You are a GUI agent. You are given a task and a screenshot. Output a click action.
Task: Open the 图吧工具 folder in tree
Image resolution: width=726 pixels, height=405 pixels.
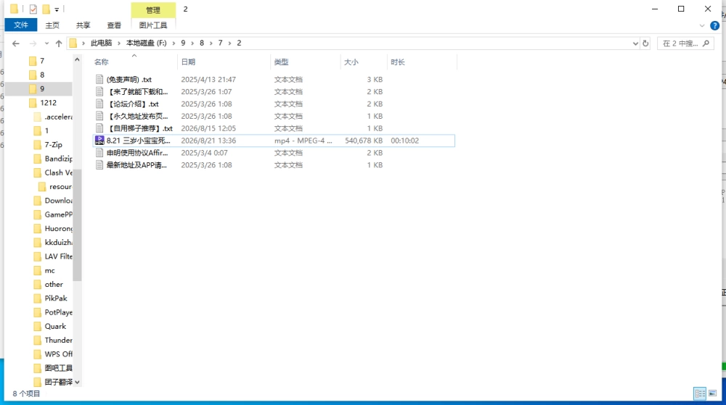point(58,368)
